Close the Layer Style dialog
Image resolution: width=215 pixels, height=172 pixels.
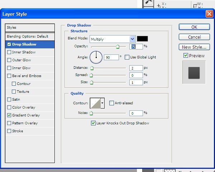(209, 14)
